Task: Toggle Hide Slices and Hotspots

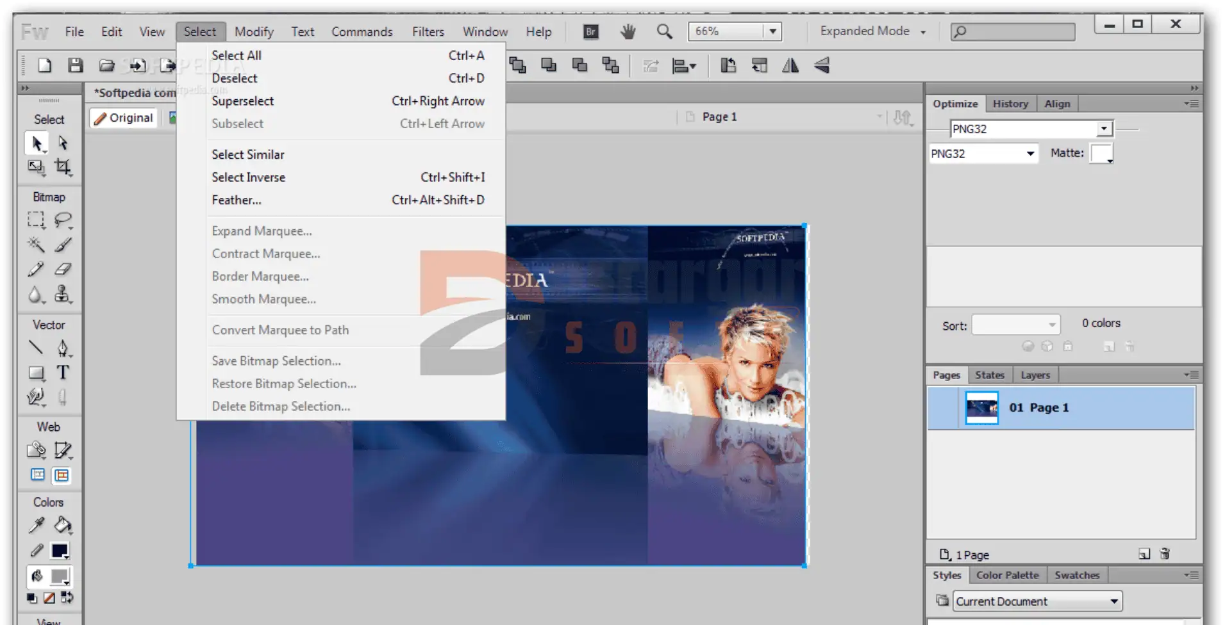Action: [x=38, y=475]
